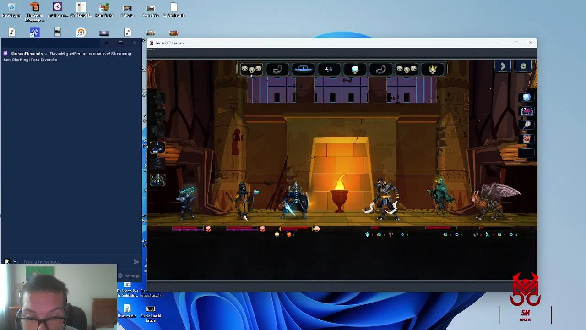Viewport: 586px width, 330px height.
Task: Open the WordPress shortcut on desktop
Action: (x=34, y=32)
